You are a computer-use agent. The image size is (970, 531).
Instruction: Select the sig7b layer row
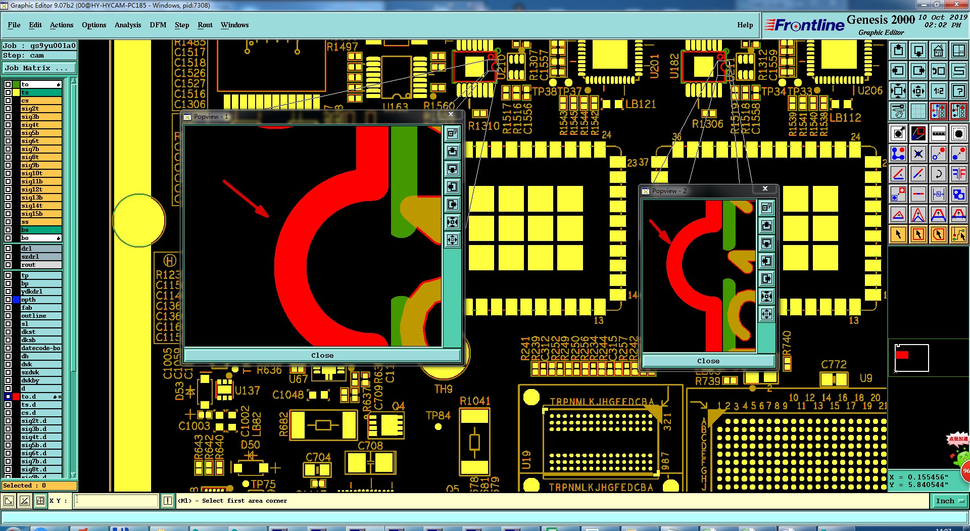click(x=41, y=149)
